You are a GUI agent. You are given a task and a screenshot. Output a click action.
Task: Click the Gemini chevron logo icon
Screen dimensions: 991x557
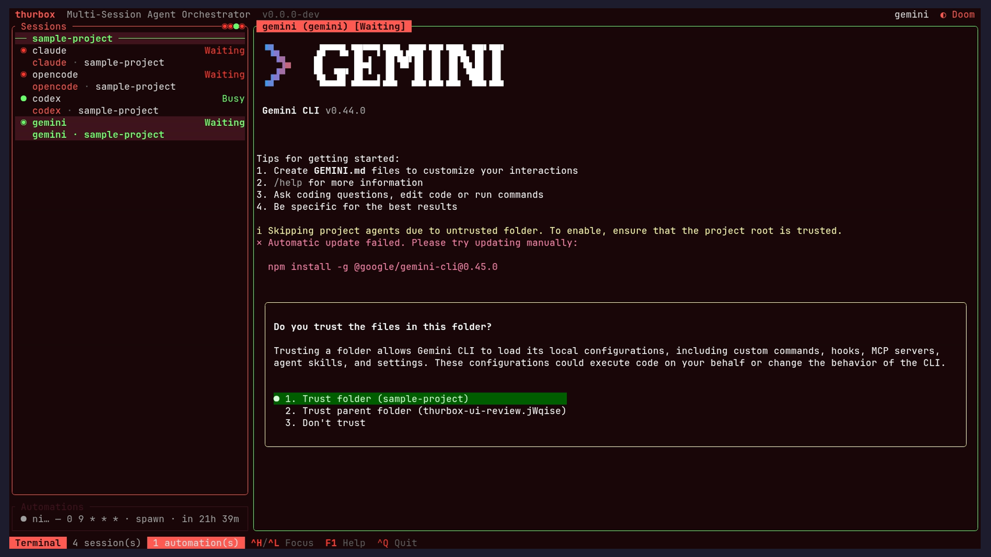click(x=278, y=65)
